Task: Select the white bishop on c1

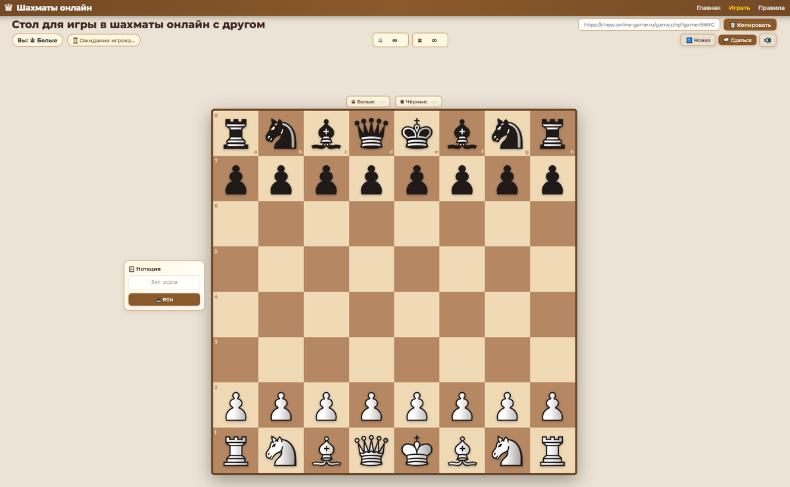Action: 327,450
